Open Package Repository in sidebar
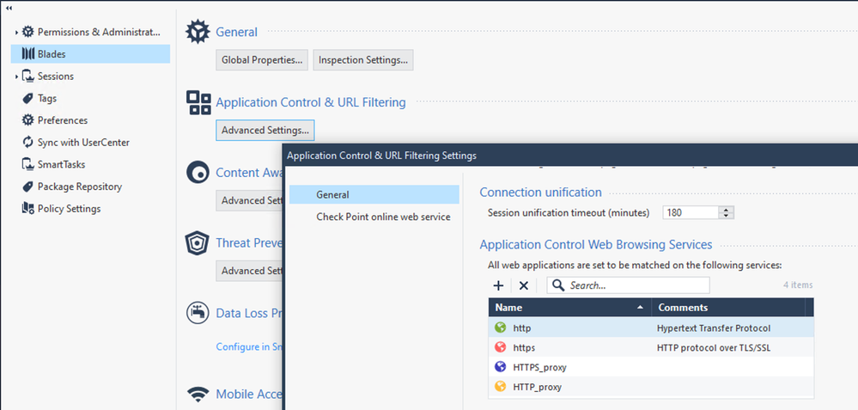 click(79, 187)
